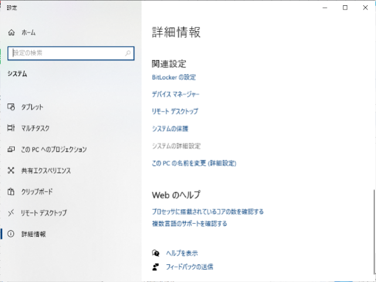Open システムの保護 link
Image resolution: width=376 pixels, height=282 pixels.
click(x=170, y=129)
